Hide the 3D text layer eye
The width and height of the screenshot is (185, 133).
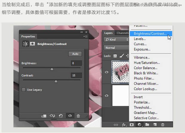click(x=106, y=72)
